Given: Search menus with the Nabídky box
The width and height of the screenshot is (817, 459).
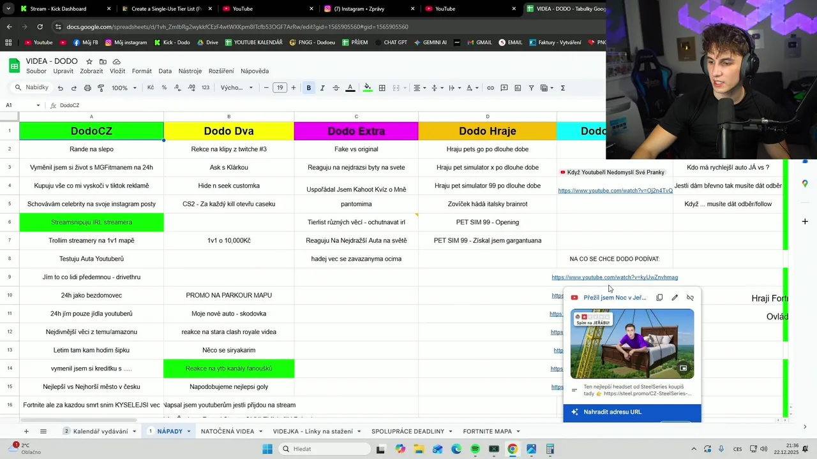Looking at the screenshot, I should click(32, 88).
